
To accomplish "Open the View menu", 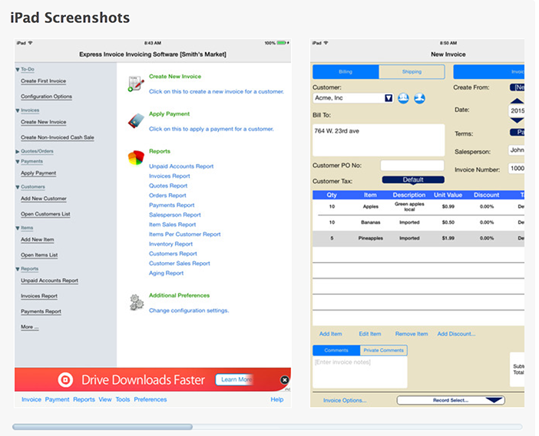I will pyautogui.click(x=105, y=400).
